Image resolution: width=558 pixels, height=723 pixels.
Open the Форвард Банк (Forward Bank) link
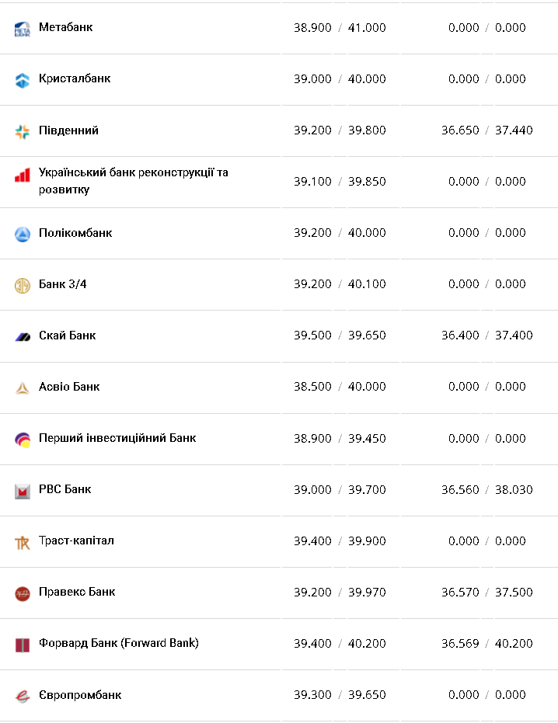(118, 643)
